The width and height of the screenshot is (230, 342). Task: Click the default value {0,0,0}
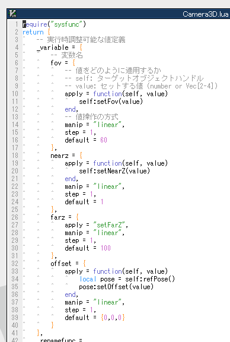coord(113,318)
